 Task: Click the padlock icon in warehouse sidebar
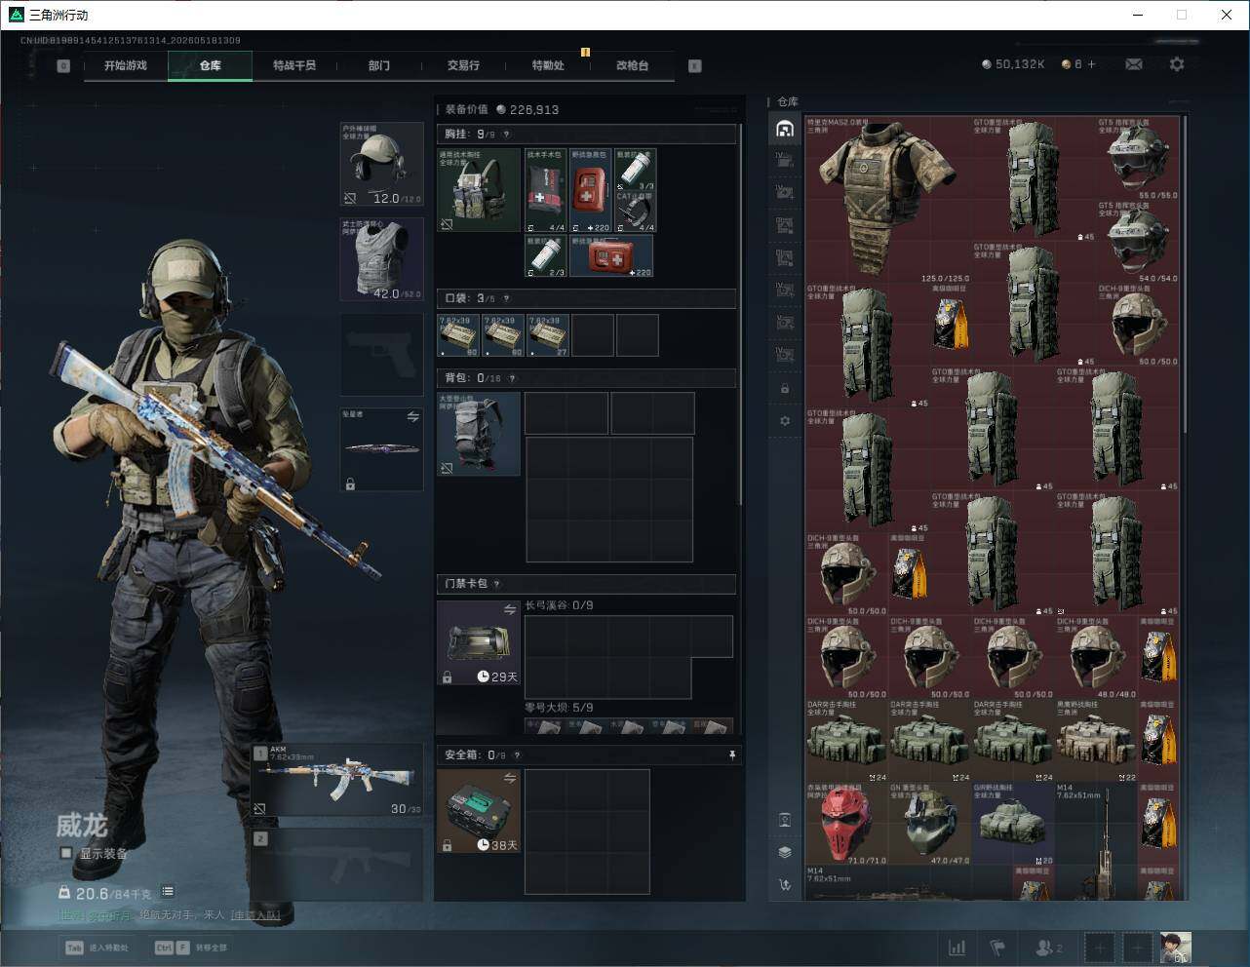[x=785, y=388]
